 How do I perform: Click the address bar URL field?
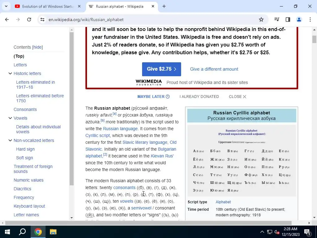pyautogui.click(x=152, y=20)
